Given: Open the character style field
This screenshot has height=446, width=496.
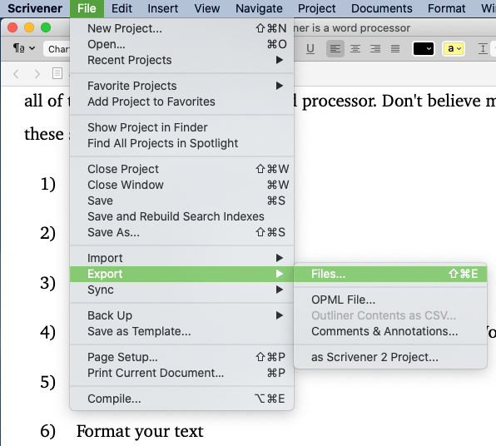Looking at the screenshot, I should tap(57, 49).
